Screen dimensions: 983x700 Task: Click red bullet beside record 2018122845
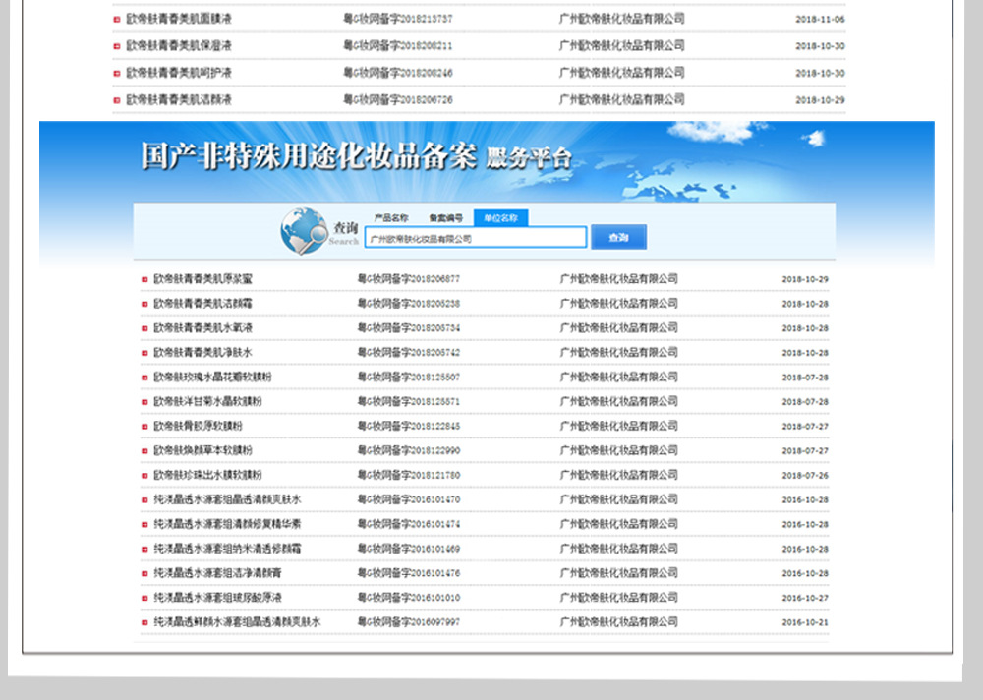145,427
